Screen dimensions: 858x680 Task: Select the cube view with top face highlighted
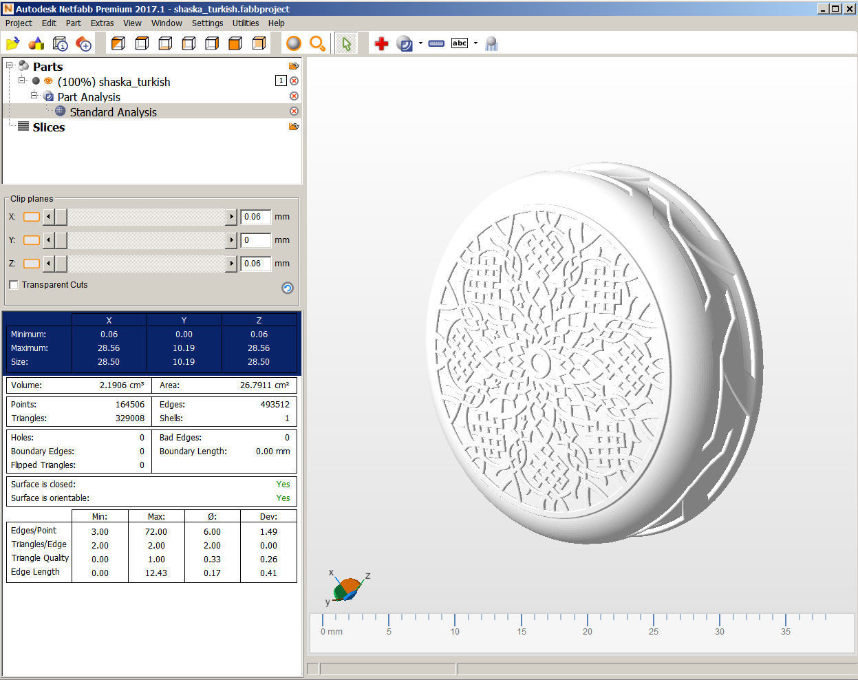click(x=142, y=43)
